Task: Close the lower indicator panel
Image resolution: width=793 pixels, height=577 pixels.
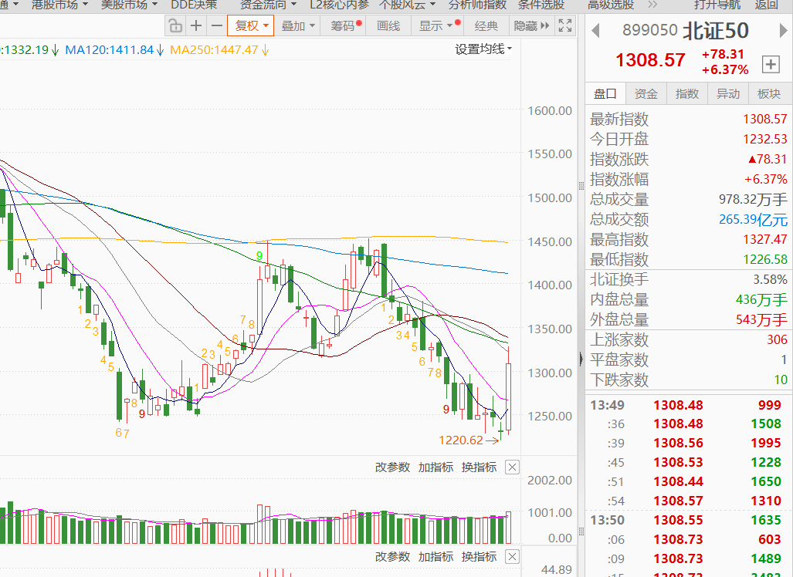Action: (512, 556)
